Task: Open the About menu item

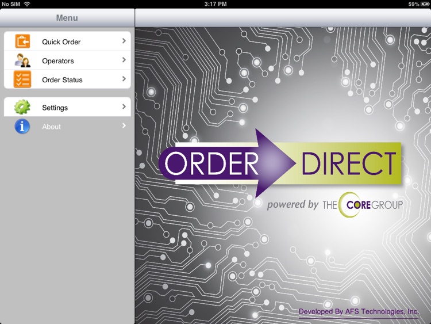Action: point(67,126)
